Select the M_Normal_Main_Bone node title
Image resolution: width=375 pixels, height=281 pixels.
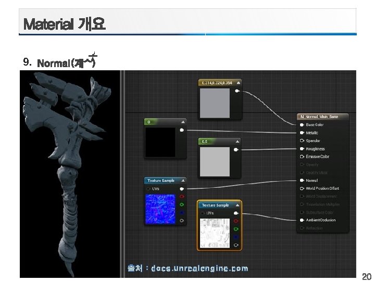319,117
